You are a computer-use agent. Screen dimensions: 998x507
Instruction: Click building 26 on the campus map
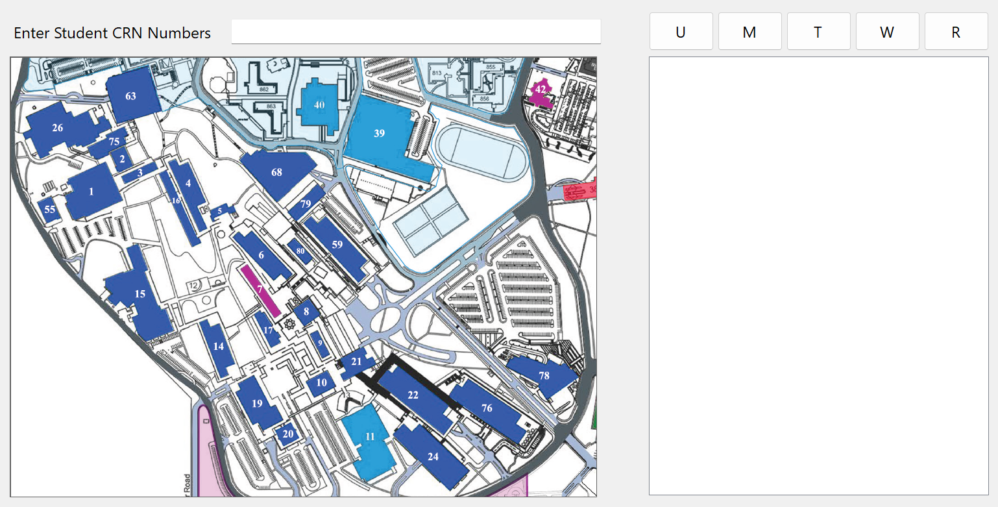pos(57,129)
